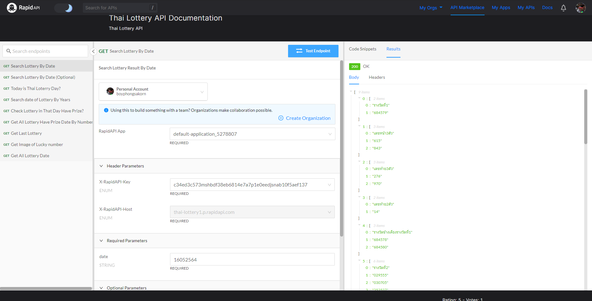Open the X-RapidAPI-Host dropdown
592x301 pixels.
[252, 212]
